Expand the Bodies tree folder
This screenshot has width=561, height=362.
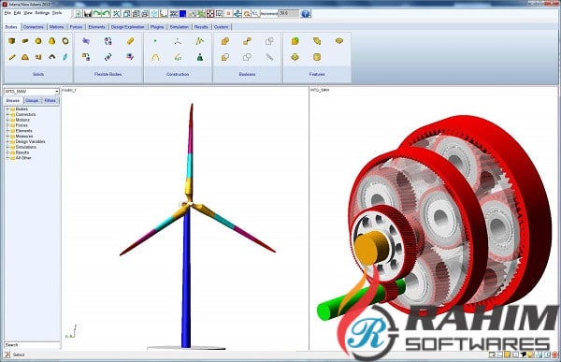tap(7, 109)
